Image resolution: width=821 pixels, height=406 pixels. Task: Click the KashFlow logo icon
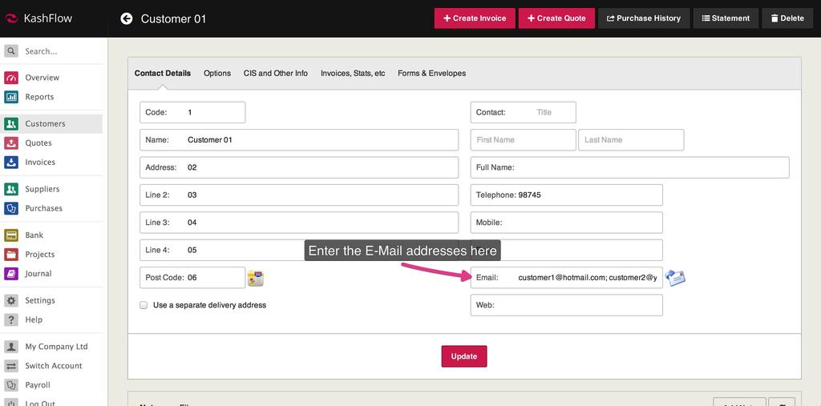pos(11,18)
